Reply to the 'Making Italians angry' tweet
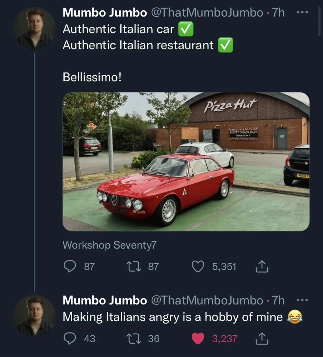The width and height of the screenshot is (323, 357). [70, 339]
